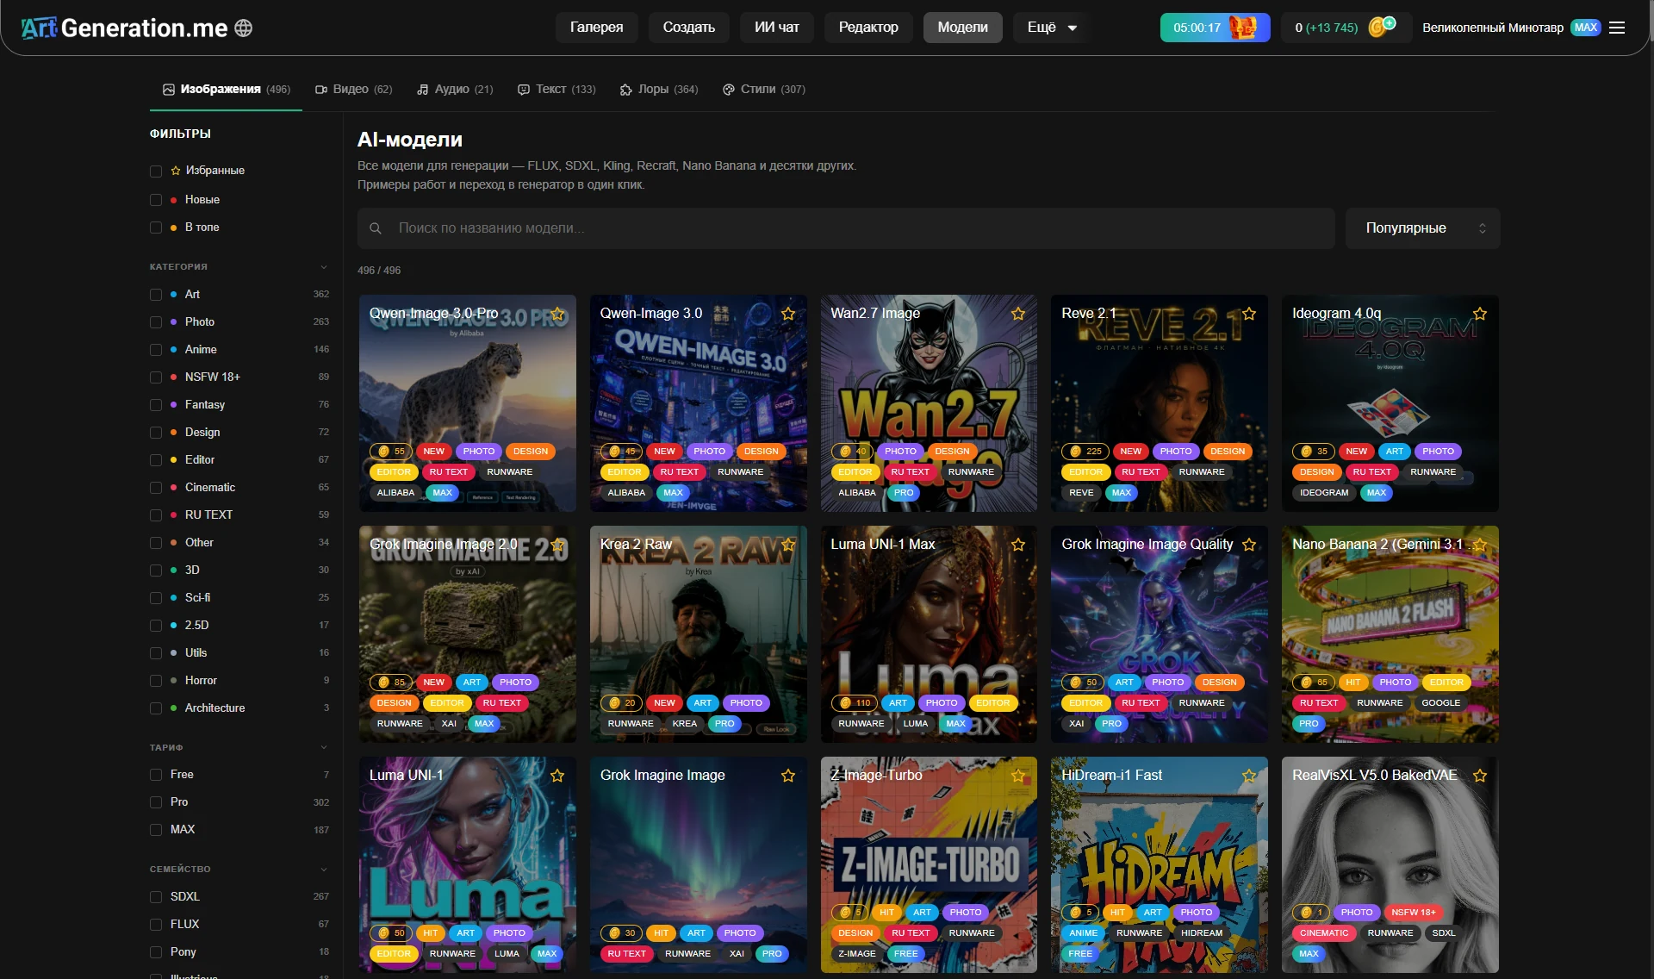Star the Wan2.7 Image model
The height and width of the screenshot is (979, 1654).
click(1018, 314)
